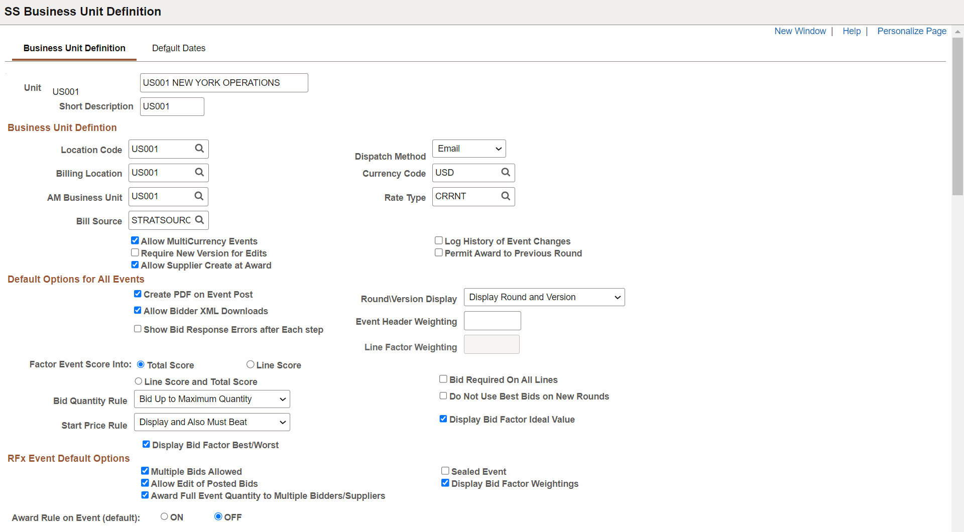Select the Business Unit Definition tab

coord(74,48)
